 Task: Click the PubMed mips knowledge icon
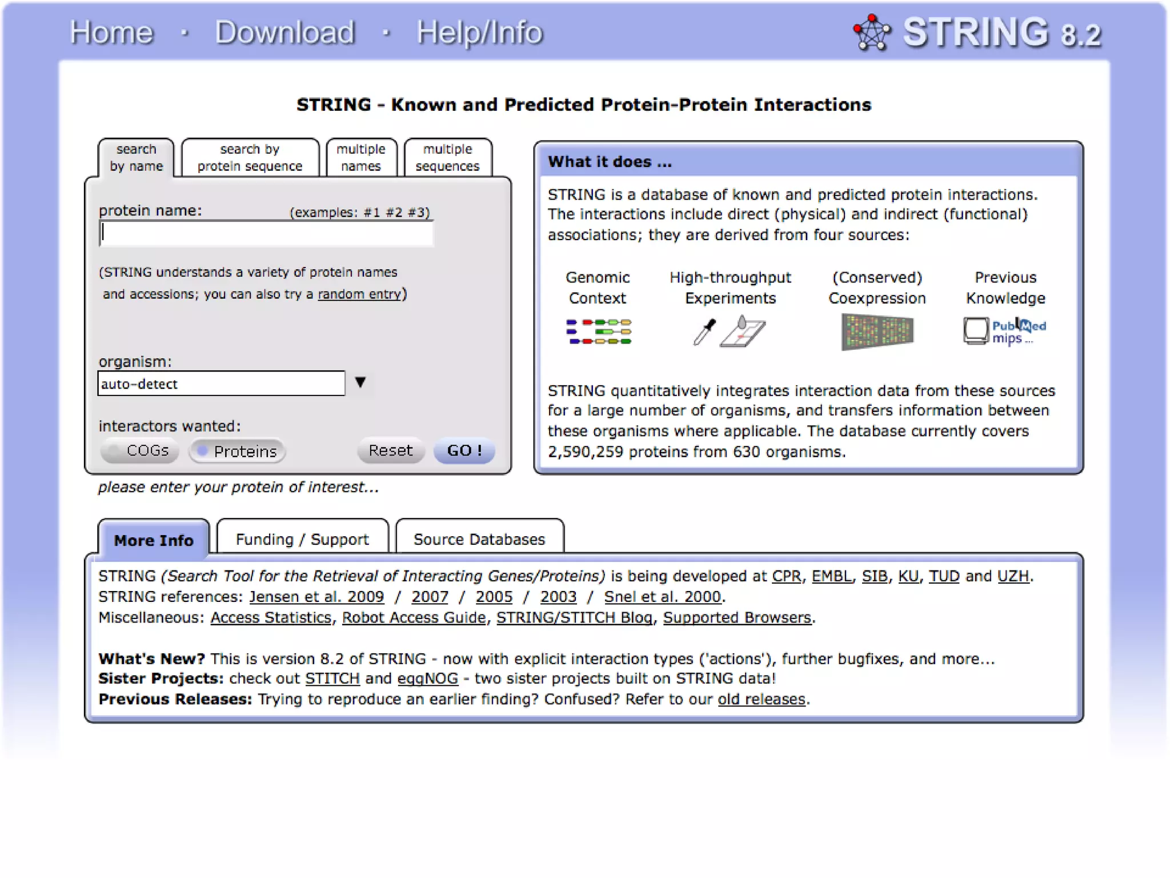tap(1005, 332)
